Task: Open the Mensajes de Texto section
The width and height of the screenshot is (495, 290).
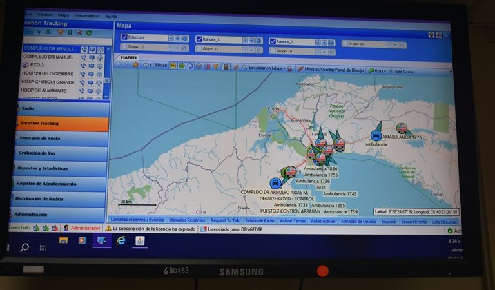Action: (x=61, y=138)
